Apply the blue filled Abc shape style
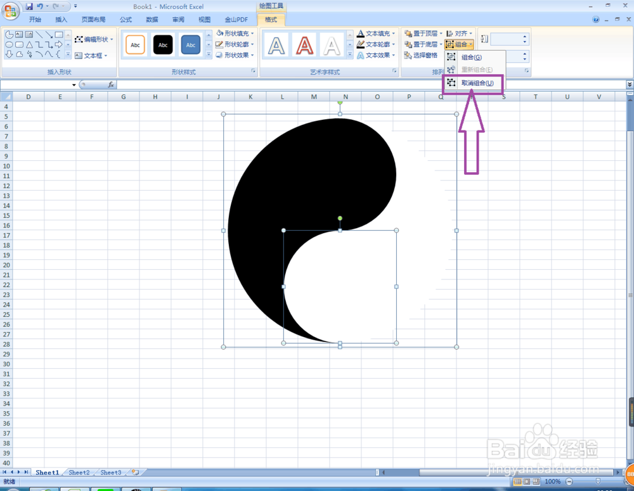This screenshot has height=491, width=634. [x=190, y=45]
